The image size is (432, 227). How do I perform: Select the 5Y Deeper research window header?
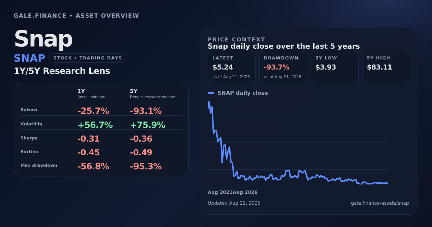pos(152,94)
